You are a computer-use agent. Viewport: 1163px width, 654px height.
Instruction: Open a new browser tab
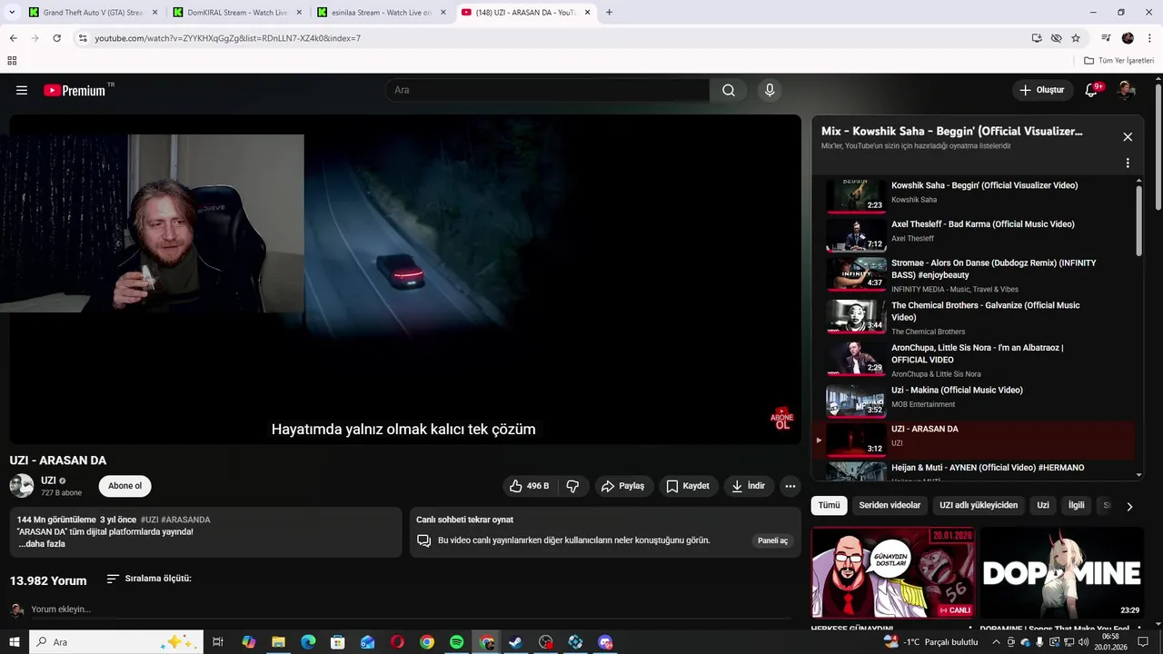[x=609, y=13]
